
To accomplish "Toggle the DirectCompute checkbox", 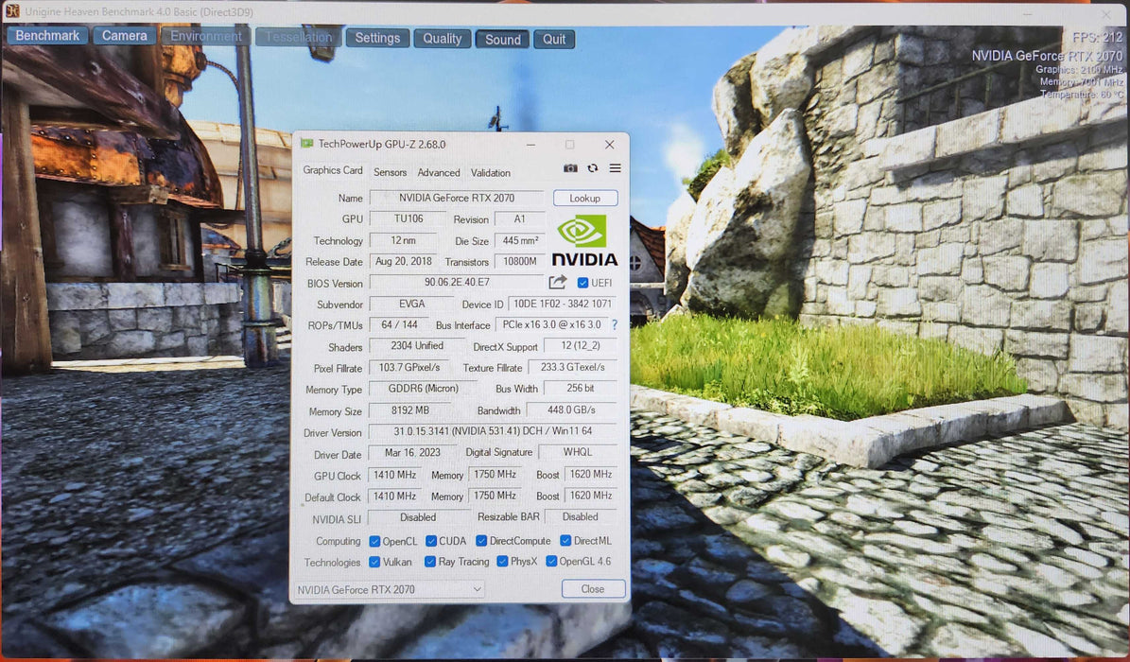I will pyautogui.click(x=481, y=541).
